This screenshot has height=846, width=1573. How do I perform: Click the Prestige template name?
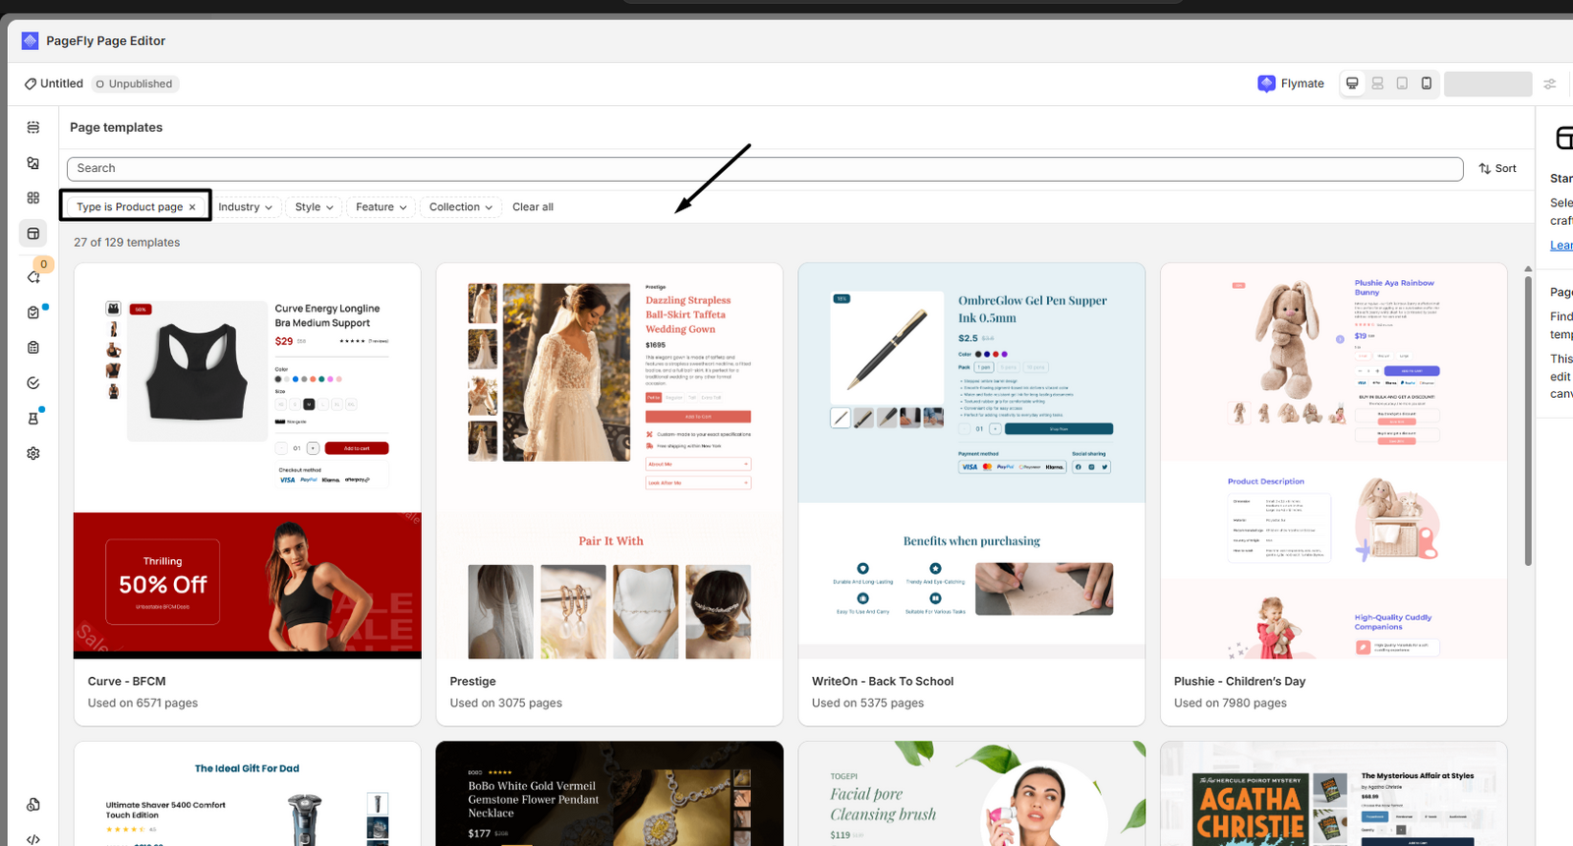coord(473,682)
